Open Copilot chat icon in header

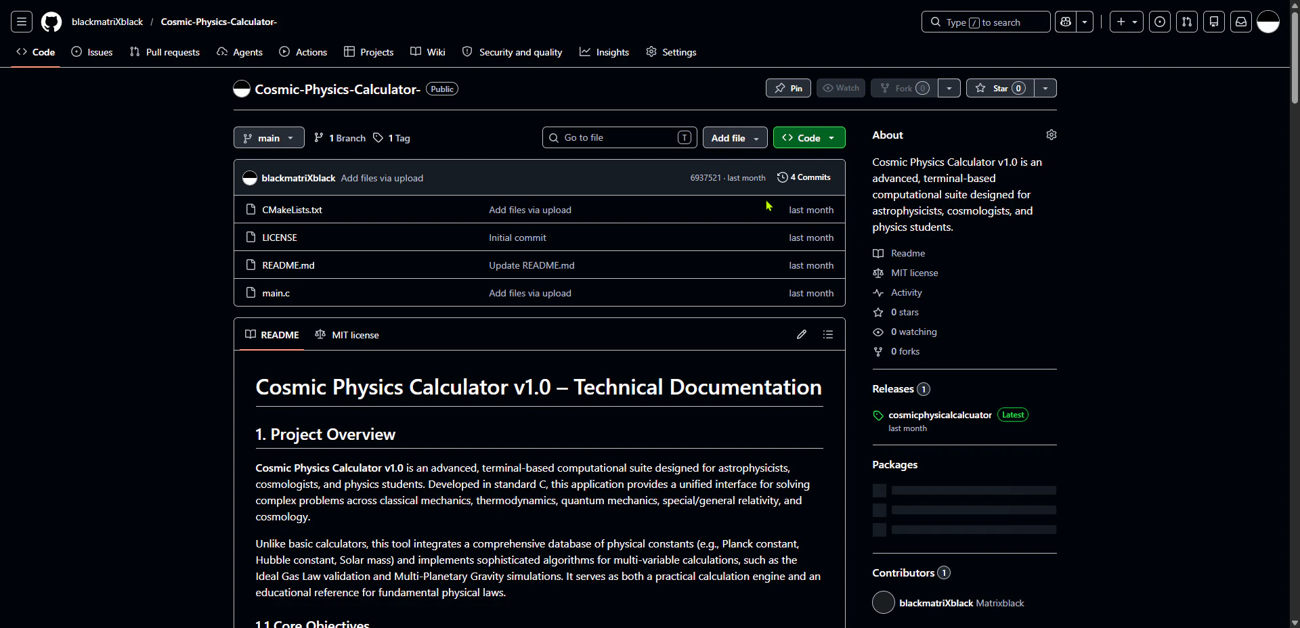pos(1066,22)
